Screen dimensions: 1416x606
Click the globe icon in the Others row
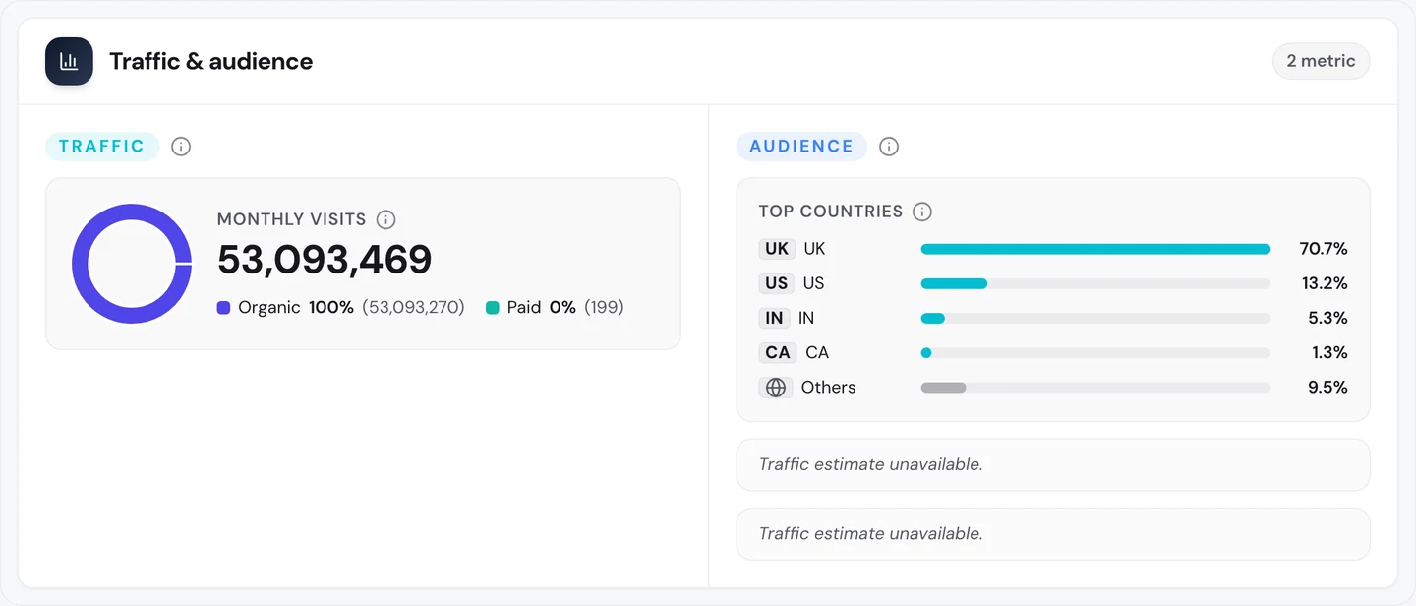(776, 388)
